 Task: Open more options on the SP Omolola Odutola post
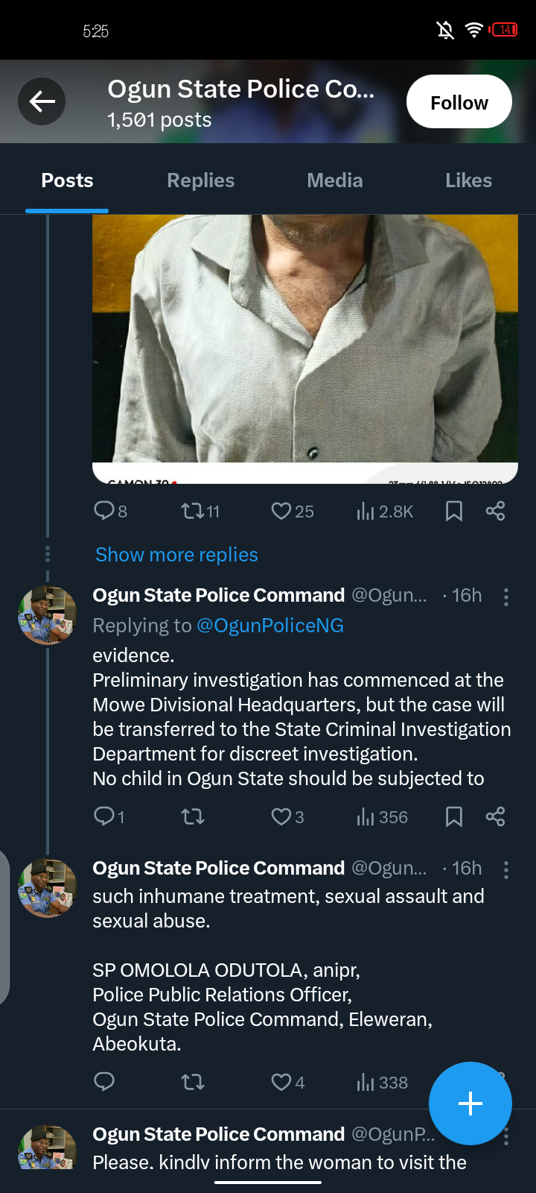[x=506, y=869]
